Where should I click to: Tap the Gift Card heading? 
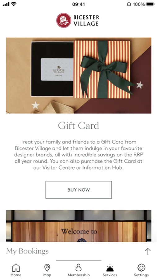[79, 126]
